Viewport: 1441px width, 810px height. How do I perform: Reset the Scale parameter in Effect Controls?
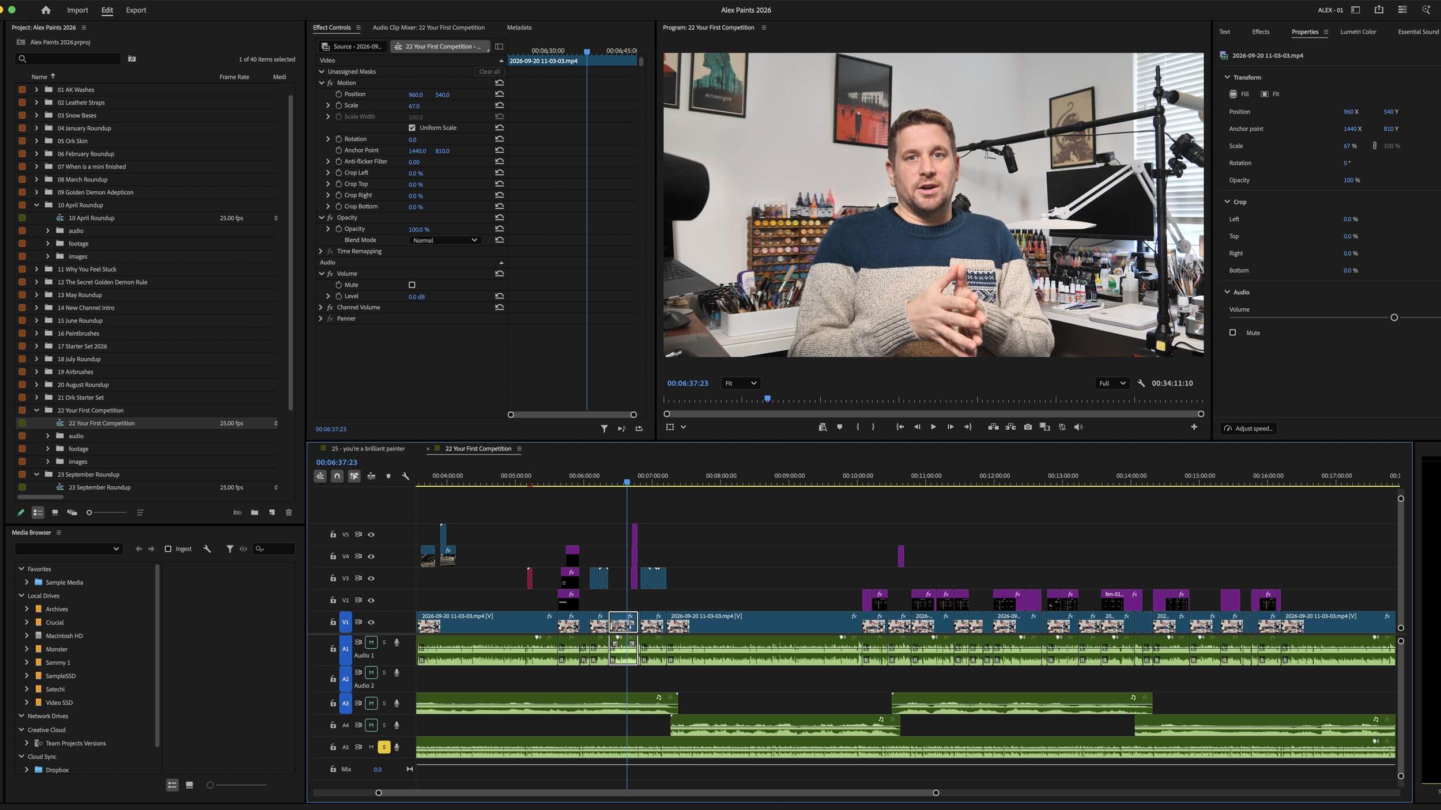pos(499,105)
